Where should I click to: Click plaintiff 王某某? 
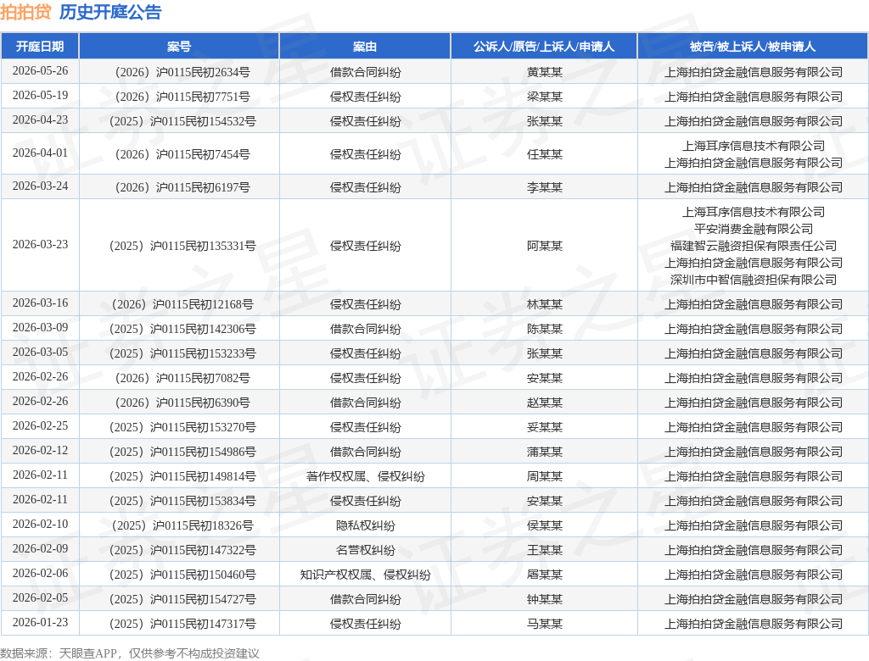click(544, 550)
